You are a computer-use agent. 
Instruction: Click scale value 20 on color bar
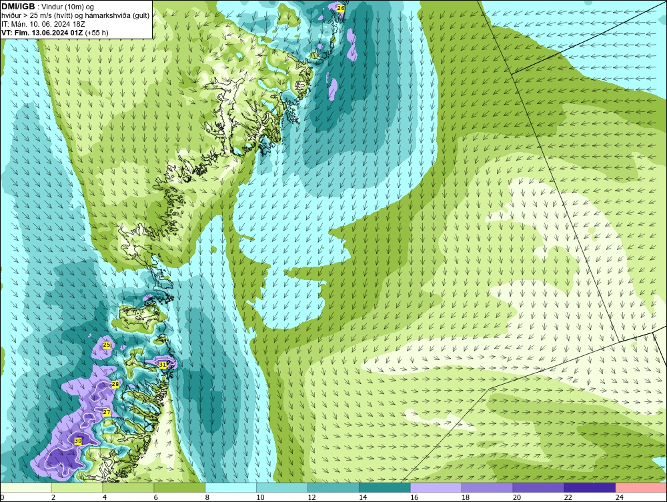tap(517, 497)
